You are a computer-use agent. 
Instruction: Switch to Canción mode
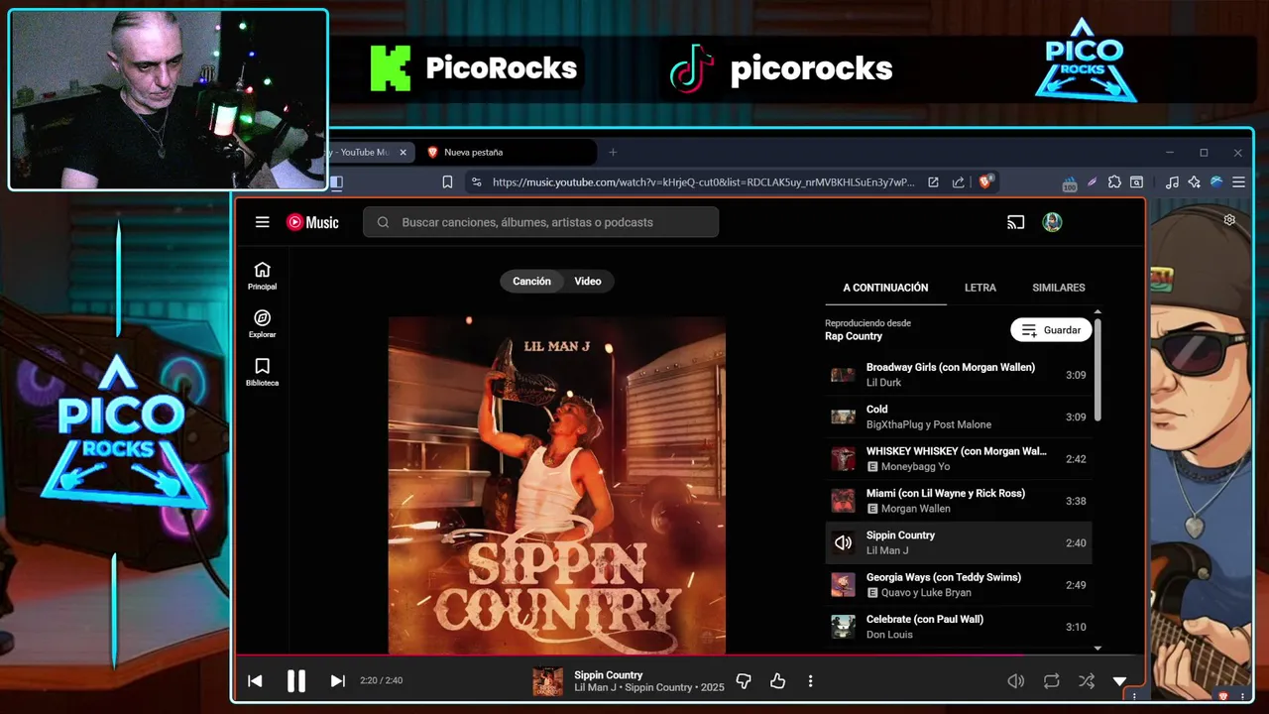(x=531, y=282)
